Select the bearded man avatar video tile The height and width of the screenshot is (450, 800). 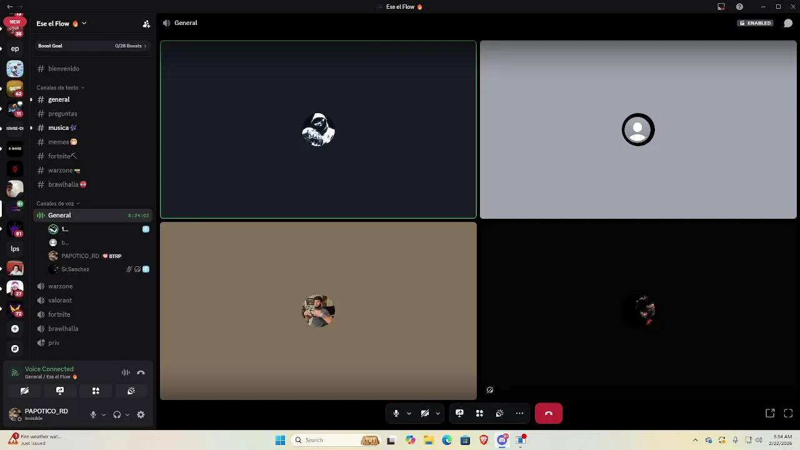tap(318, 311)
